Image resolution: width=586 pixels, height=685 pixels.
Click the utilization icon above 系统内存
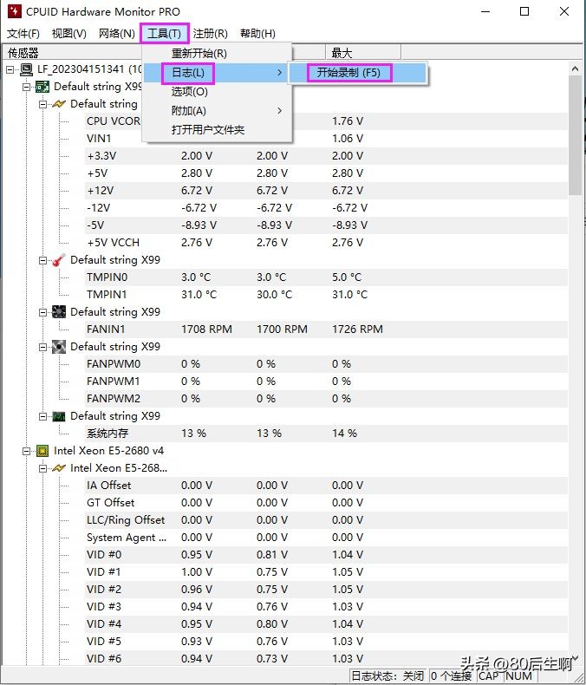click(59, 416)
